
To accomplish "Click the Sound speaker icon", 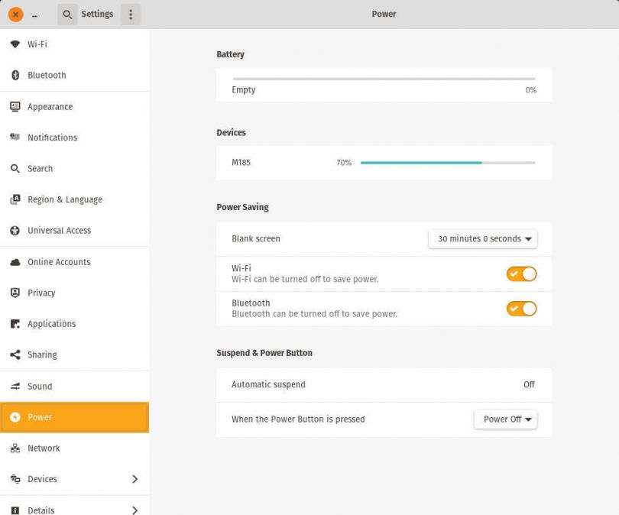I will [x=15, y=386].
